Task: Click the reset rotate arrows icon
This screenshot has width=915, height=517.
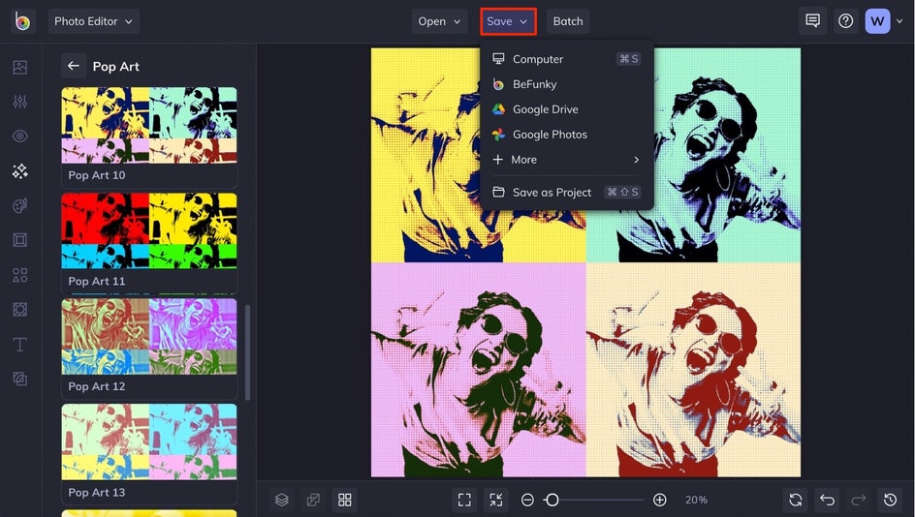Action: point(796,500)
